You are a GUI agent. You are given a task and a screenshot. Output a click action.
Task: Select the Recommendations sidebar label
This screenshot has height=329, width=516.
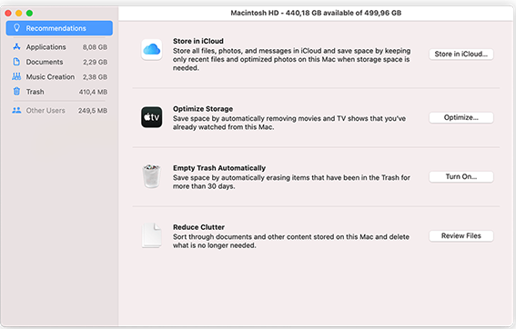click(56, 28)
